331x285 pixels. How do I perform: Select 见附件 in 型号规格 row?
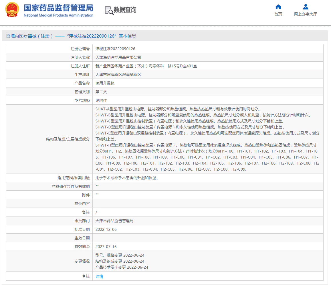click(101, 100)
